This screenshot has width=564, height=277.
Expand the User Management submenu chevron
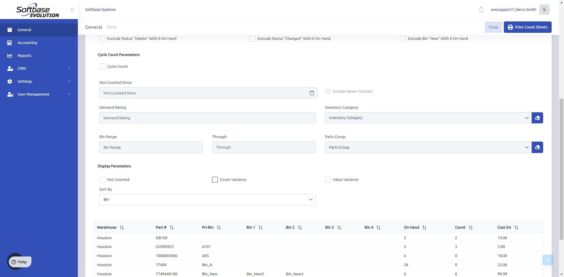coord(69,94)
